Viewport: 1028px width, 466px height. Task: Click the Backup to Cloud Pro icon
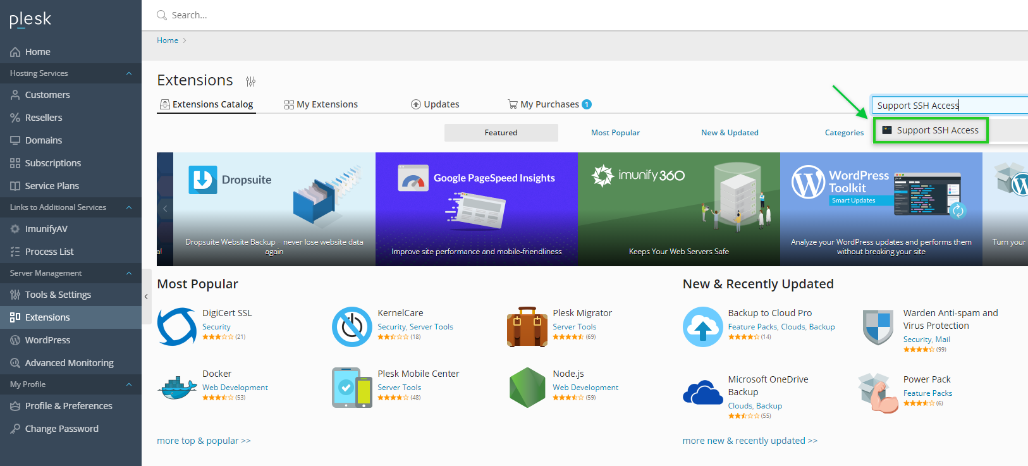coord(702,327)
